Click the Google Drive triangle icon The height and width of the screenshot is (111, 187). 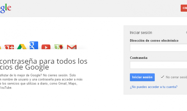pos(22,47)
